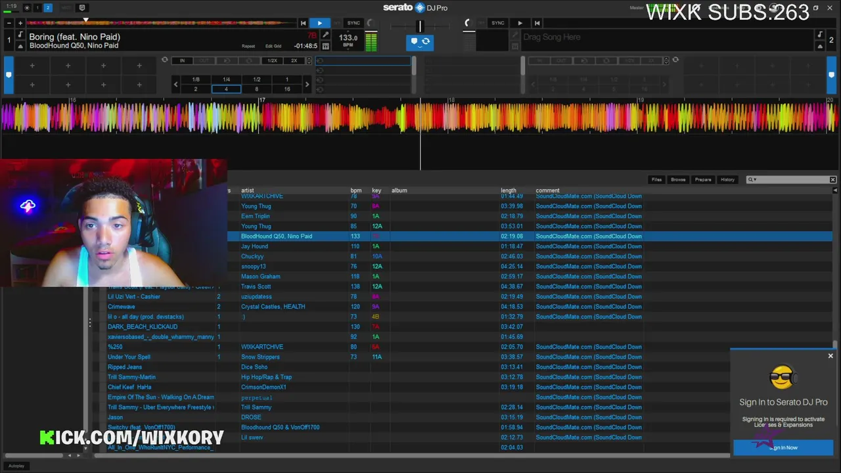Add cue point in first empty slot
This screenshot has height=473, width=841.
point(32,66)
